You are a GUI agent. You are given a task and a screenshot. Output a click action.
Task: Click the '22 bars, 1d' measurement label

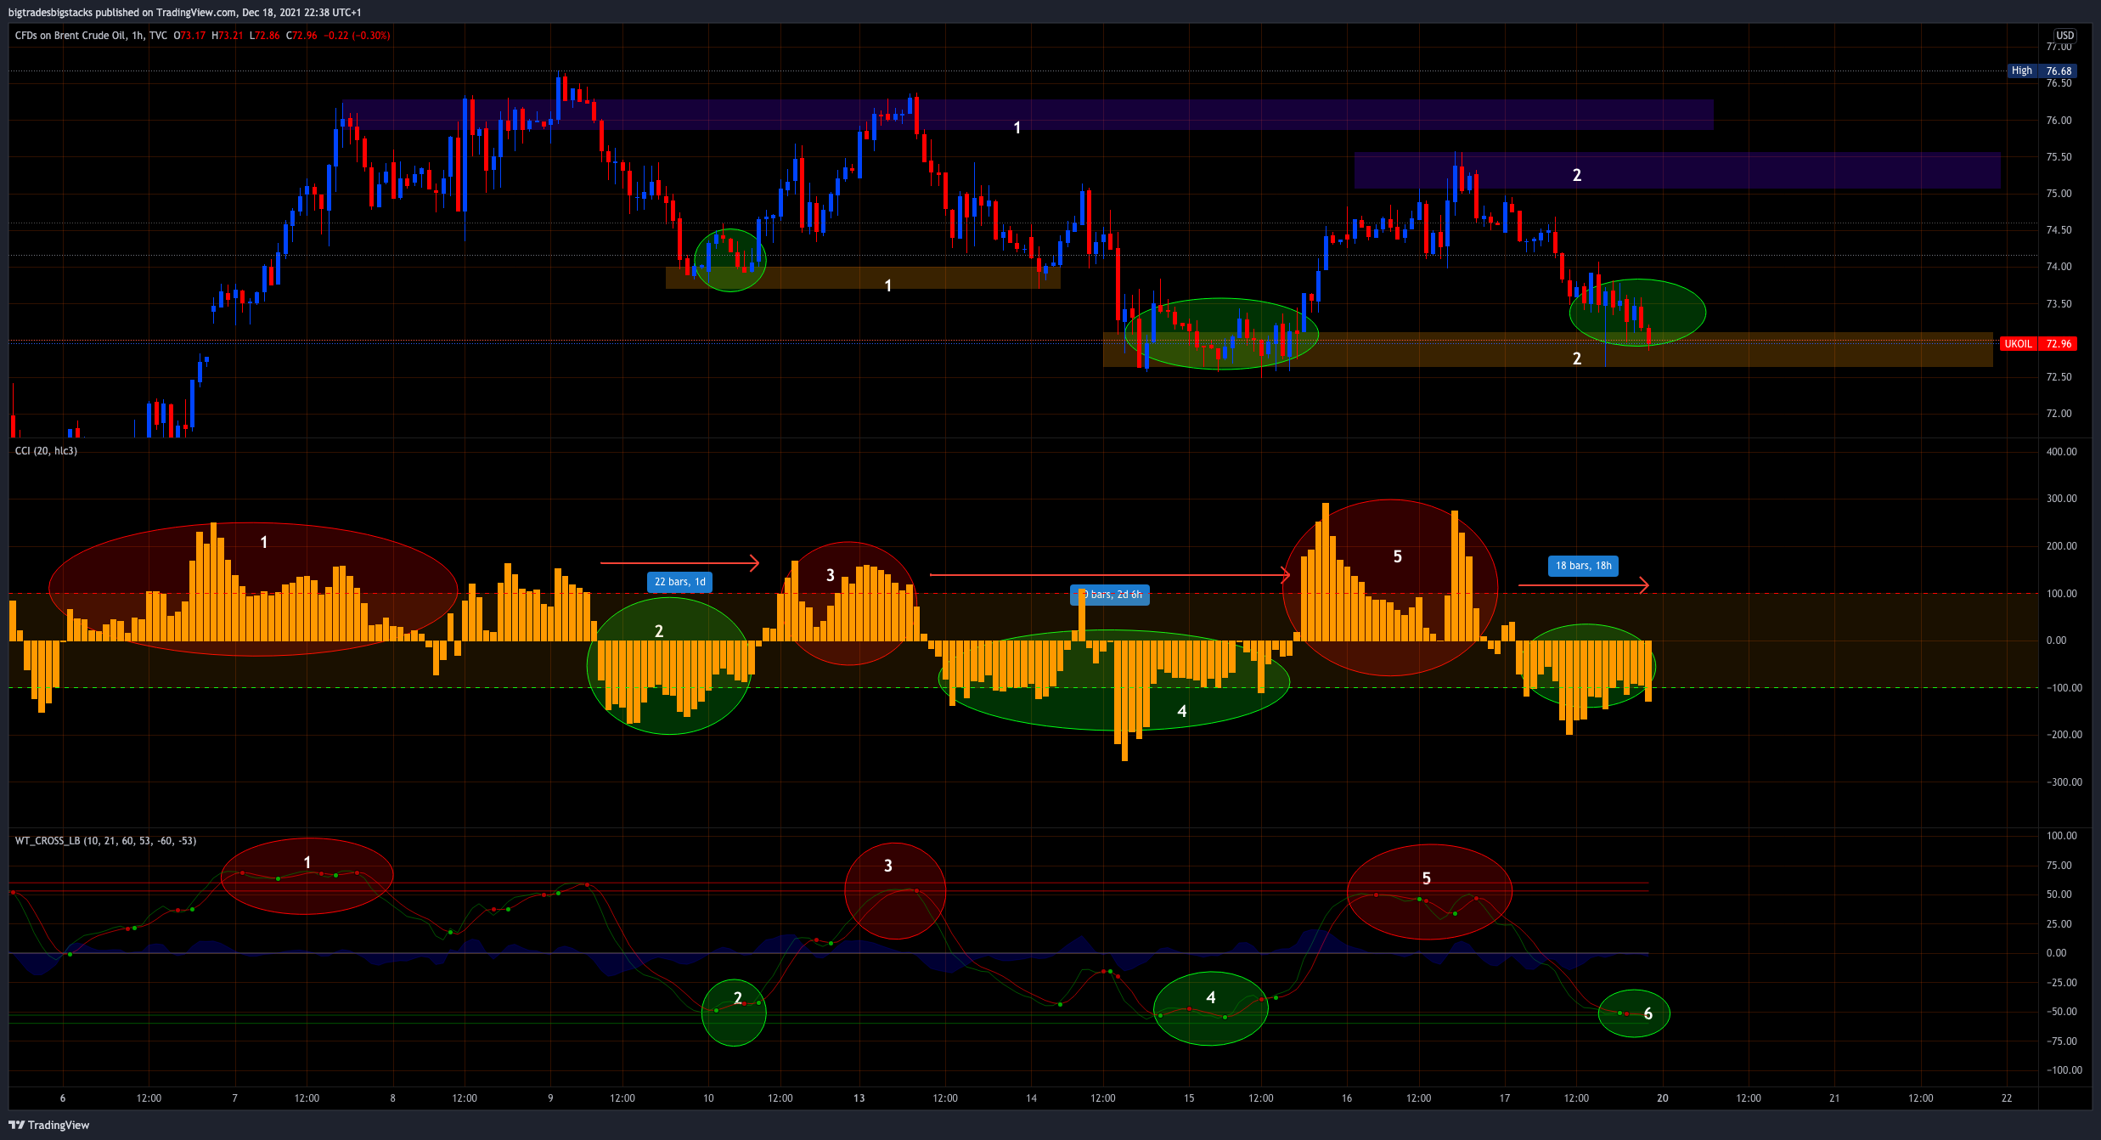pyautogui.click(x=679, y=582)
